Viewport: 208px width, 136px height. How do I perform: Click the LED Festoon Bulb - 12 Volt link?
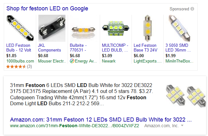19,48
